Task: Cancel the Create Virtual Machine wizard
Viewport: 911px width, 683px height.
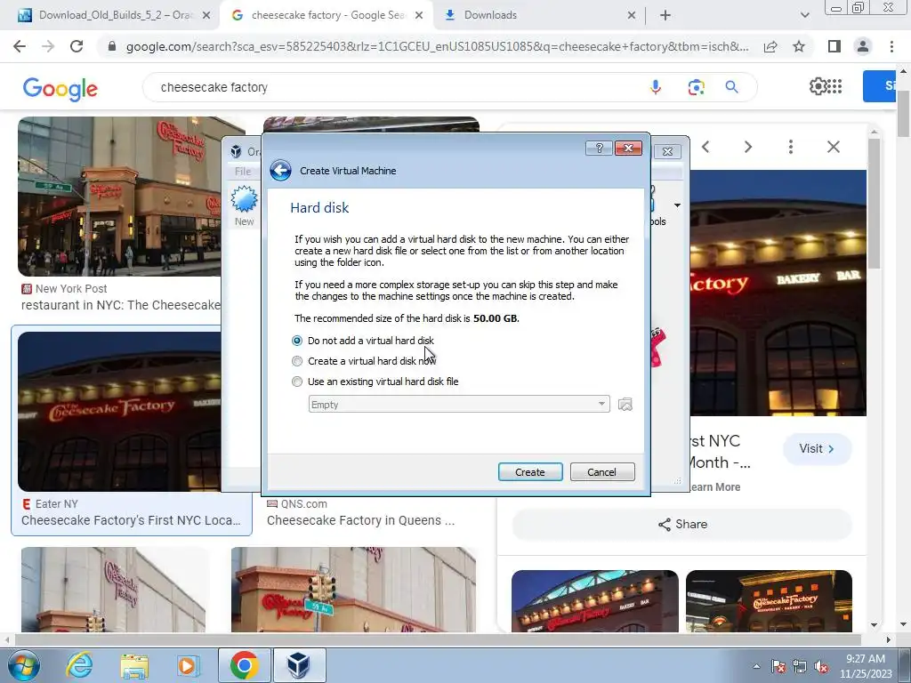Action: coord(602,472)
